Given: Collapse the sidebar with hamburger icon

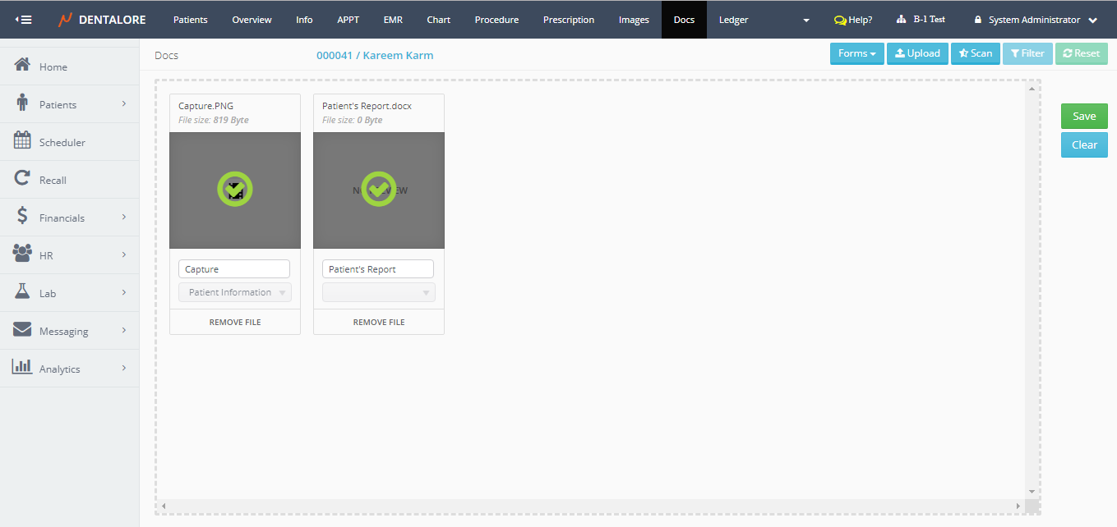Looking at the screenshot, I should pyautogui.click(x=24, y=20).
